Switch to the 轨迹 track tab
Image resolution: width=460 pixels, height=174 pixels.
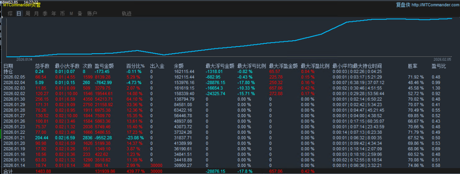tap(127, 13)
